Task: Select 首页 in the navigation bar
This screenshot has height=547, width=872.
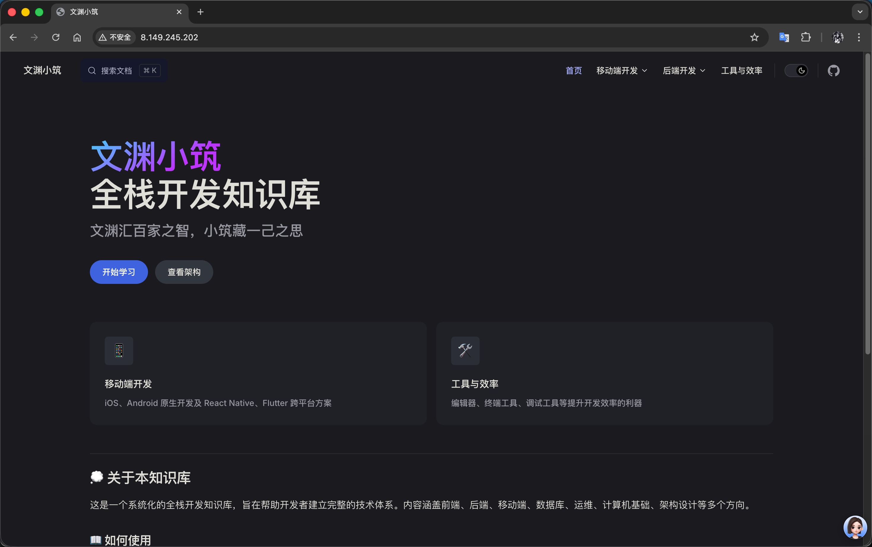Action: point(573,70)
